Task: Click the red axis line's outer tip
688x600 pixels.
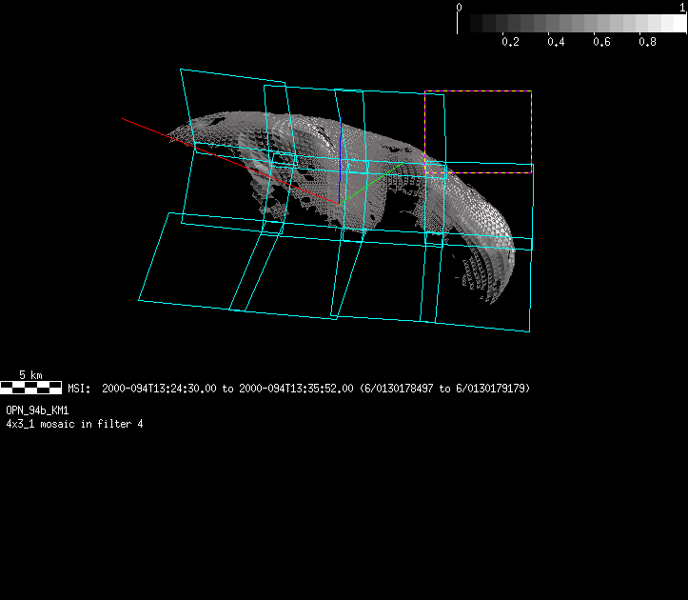Action: 124,119
